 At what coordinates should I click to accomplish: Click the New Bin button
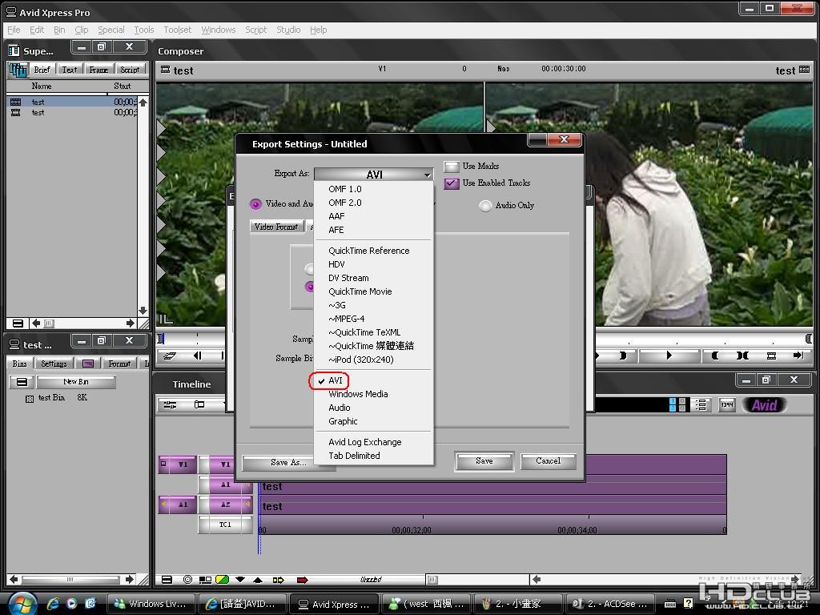pos(76,382)
